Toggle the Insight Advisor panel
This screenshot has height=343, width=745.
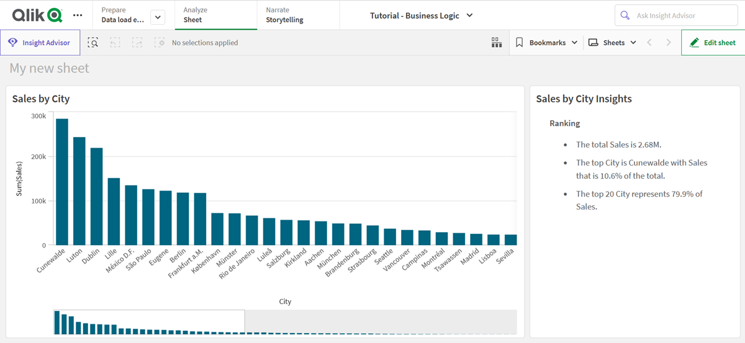[40, 43]
